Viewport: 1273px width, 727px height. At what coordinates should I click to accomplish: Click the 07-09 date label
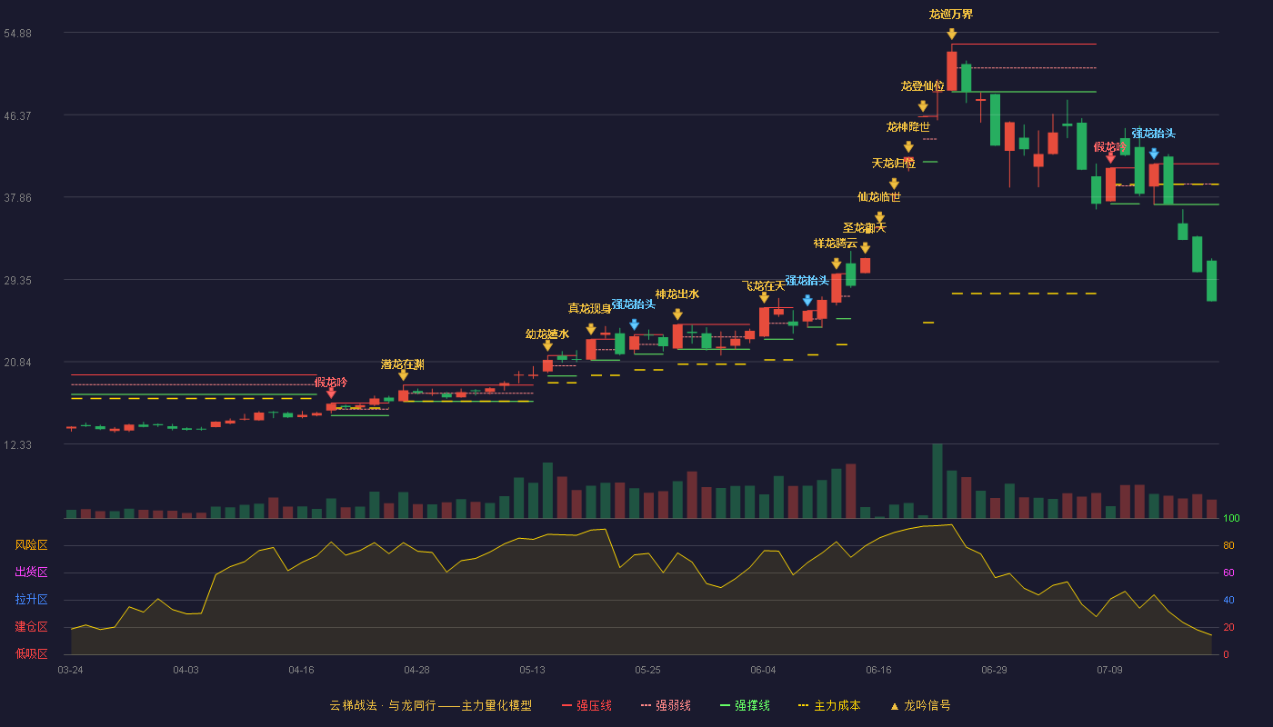[x=1109, y=670]
